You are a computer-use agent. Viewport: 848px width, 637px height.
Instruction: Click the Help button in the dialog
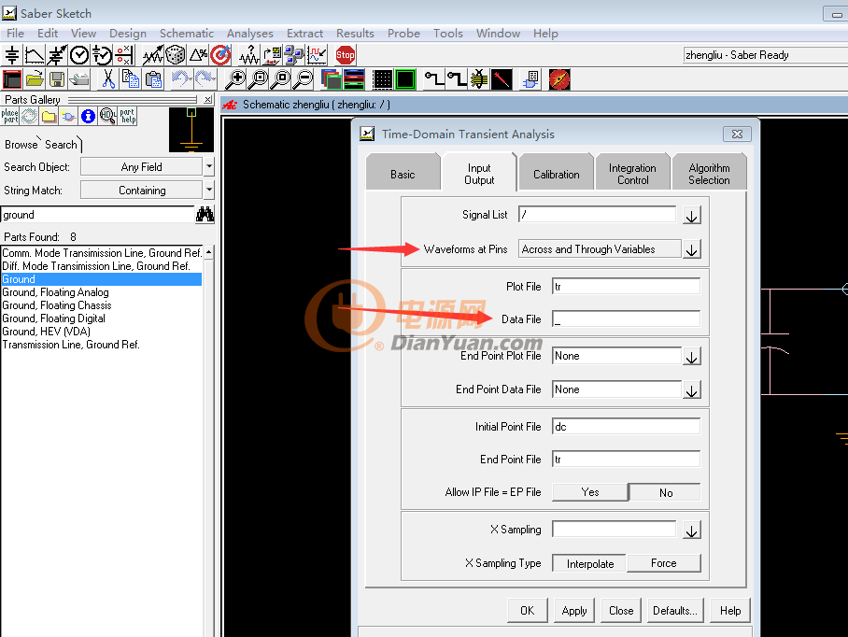point(730,611)
